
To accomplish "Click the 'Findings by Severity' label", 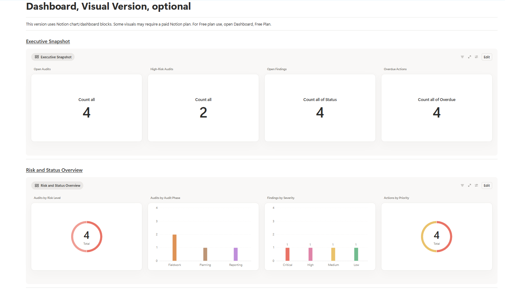I will (281, 198).
